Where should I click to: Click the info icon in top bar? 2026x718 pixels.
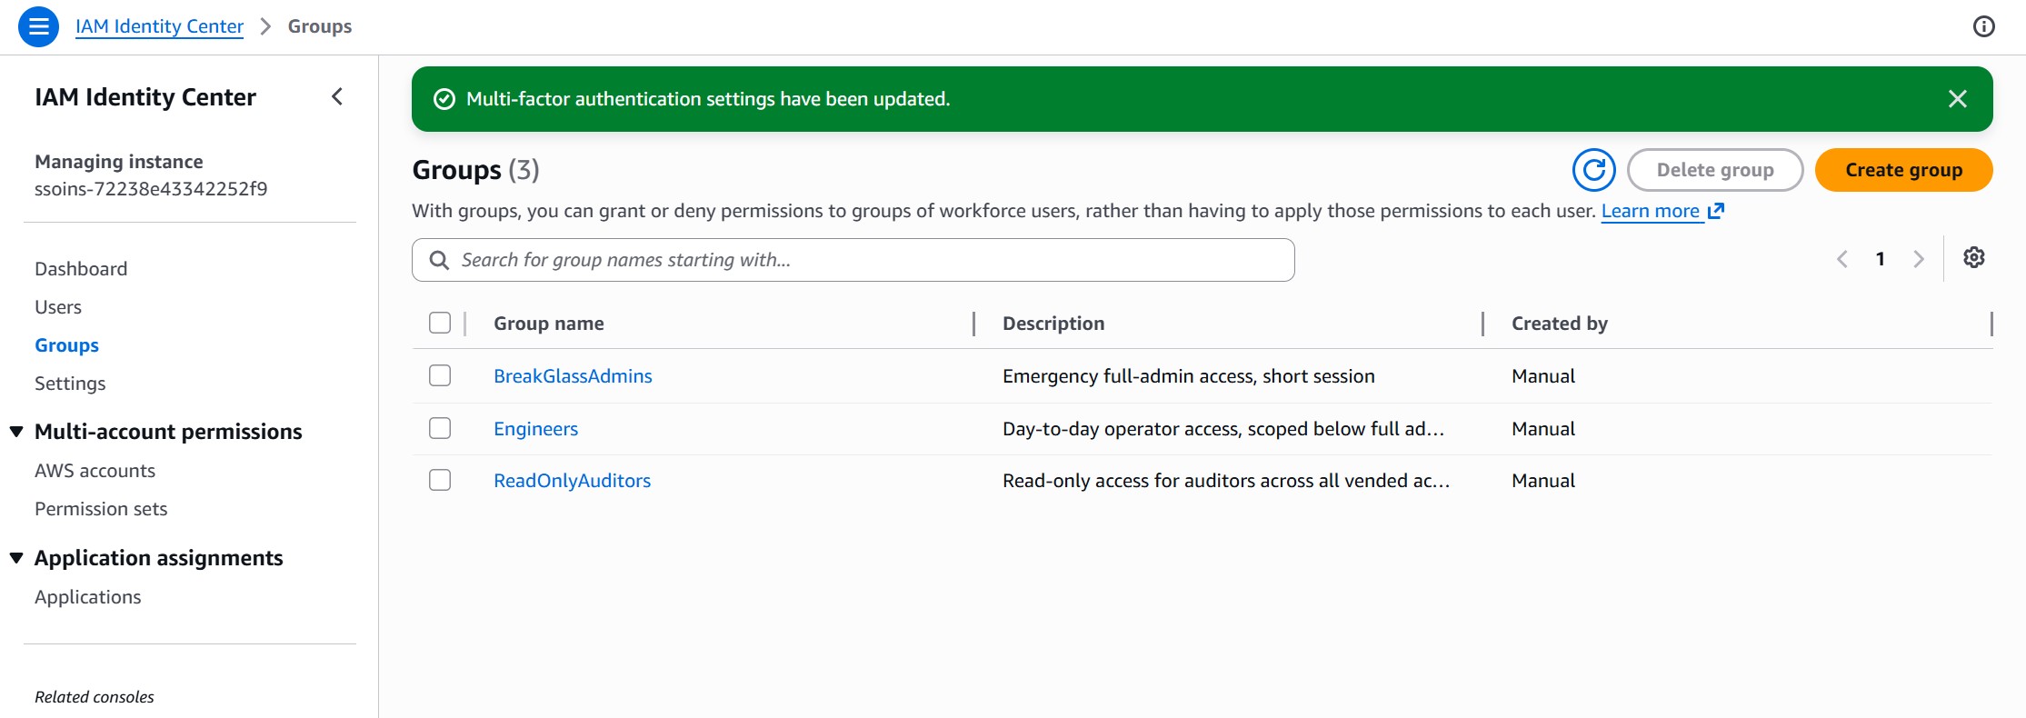click(x=1984, y=26)
